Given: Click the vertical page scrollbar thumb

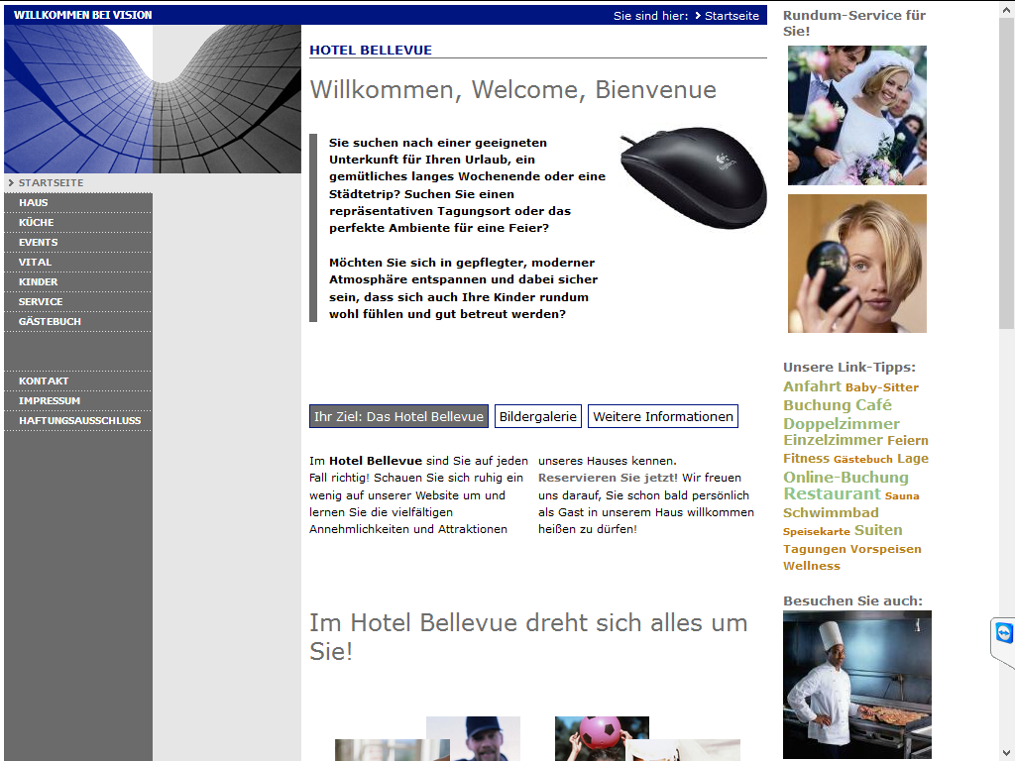Looking at the screenshot, I should pos(1007,174).
